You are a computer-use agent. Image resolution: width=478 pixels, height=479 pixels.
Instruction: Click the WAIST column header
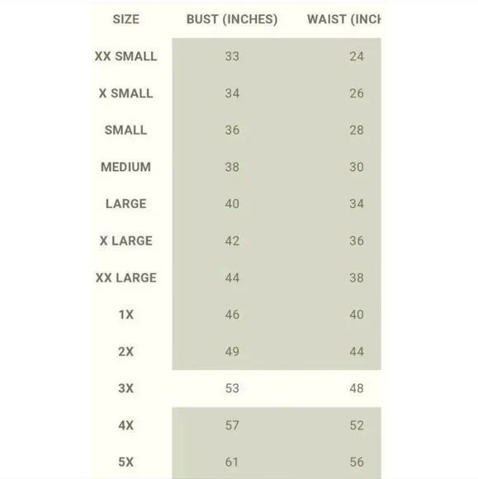coord(344,19)
